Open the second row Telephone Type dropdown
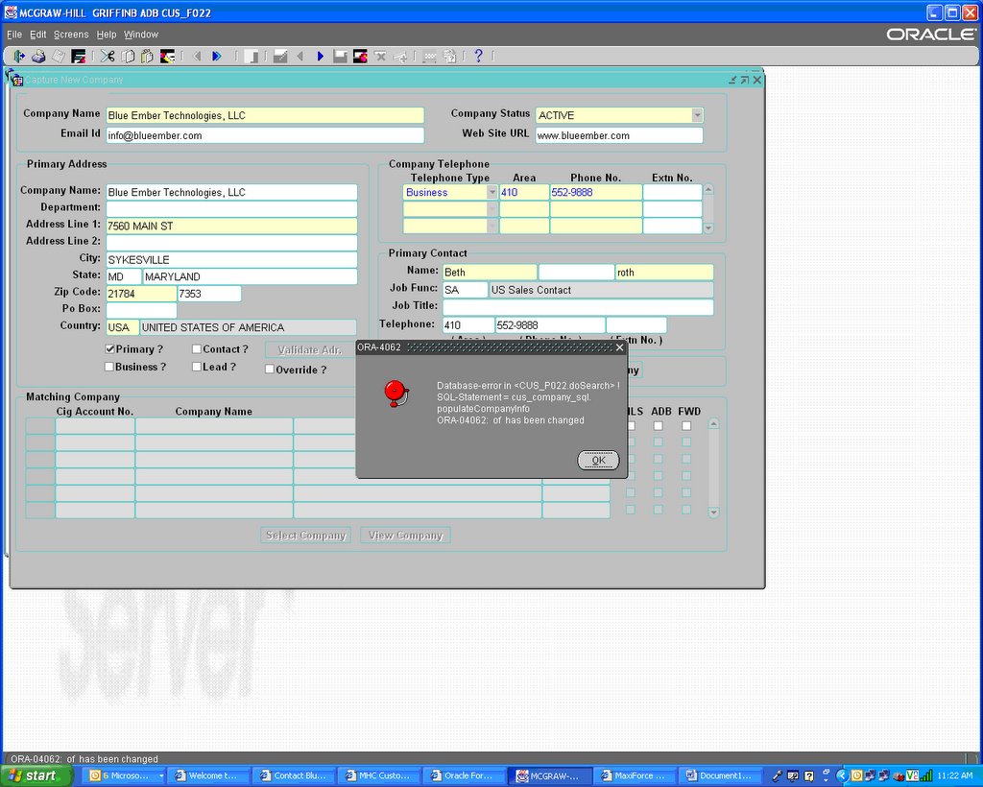 (x=492, y=209)
